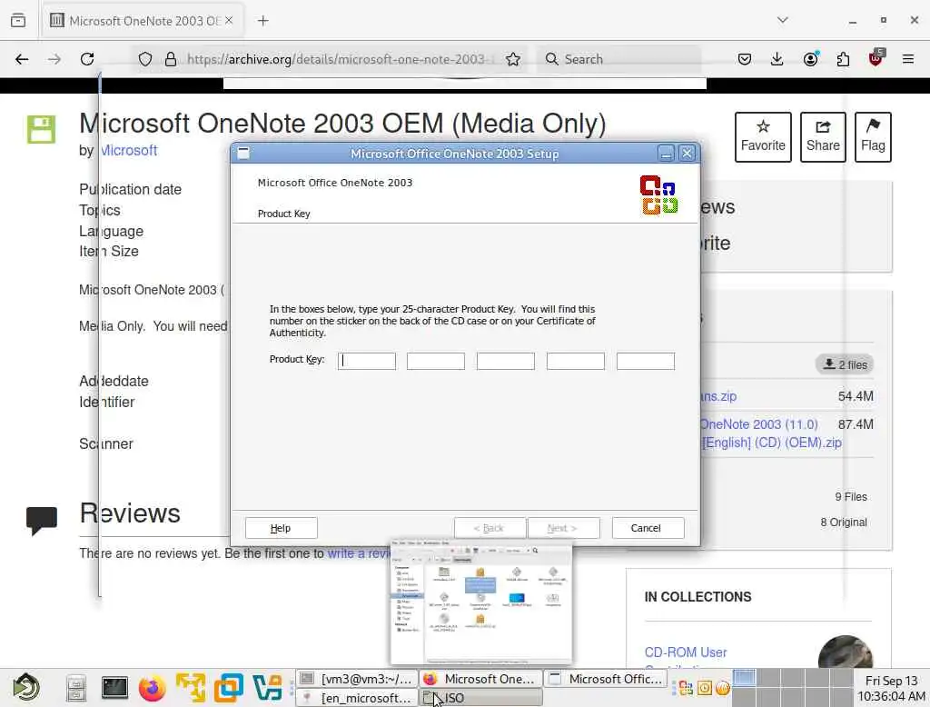The width and height of the screenshot is (930, 707).
Task: Click the Firefox View icon at tab bar start
Action: point(18,20)
